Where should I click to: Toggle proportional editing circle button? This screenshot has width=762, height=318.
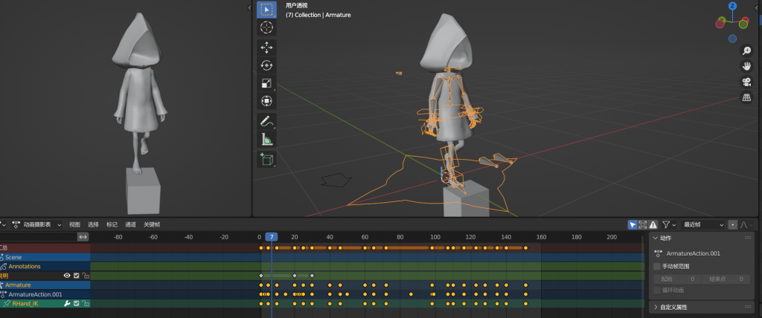pos(733,225)
